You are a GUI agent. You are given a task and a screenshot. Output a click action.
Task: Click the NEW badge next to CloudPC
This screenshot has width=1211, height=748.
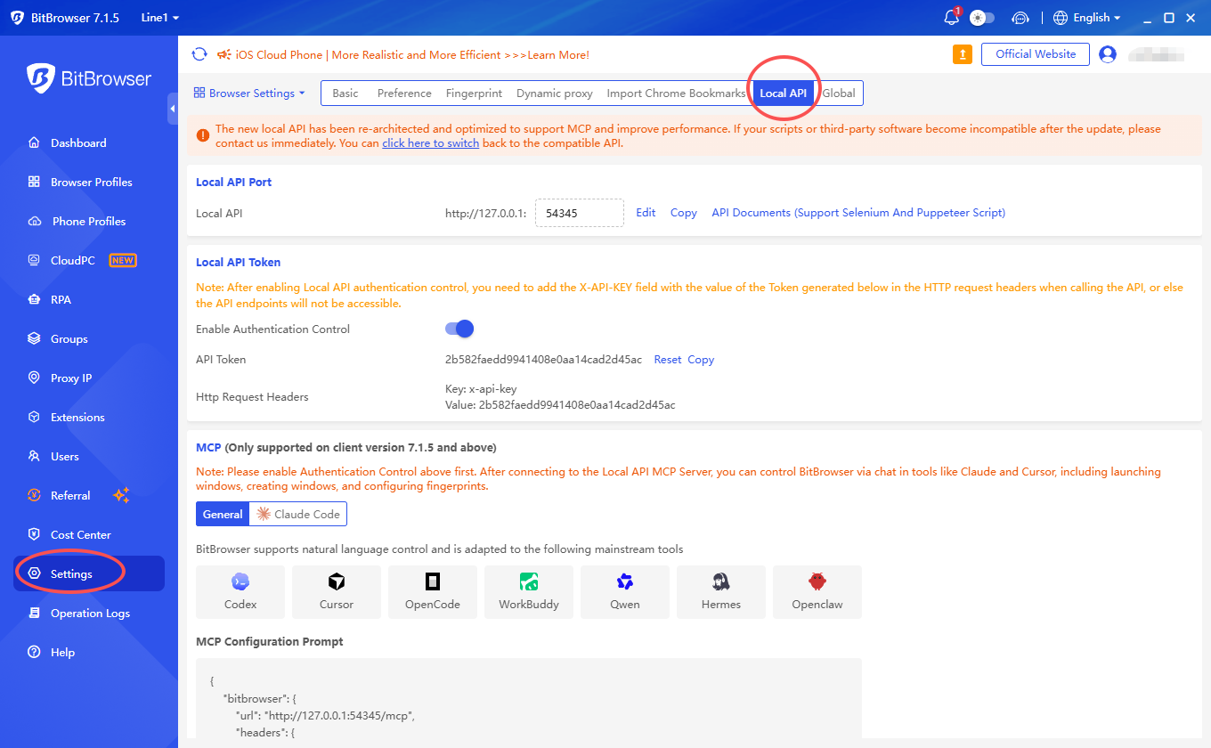click(123, 260)
